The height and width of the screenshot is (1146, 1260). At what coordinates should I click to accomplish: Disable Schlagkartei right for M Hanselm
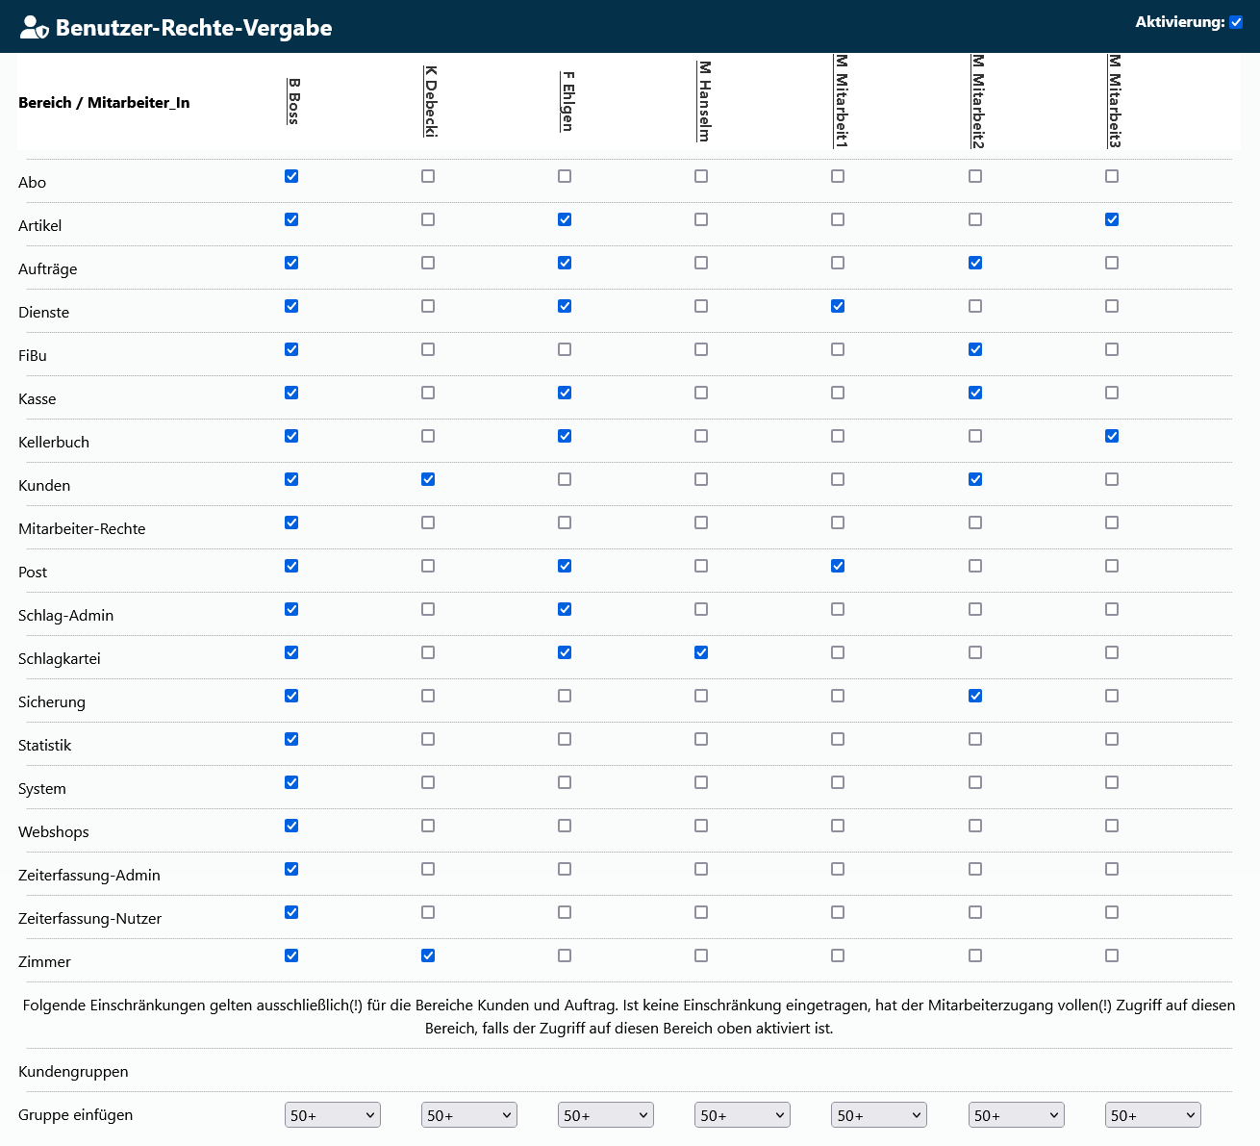tap(701, 652)
